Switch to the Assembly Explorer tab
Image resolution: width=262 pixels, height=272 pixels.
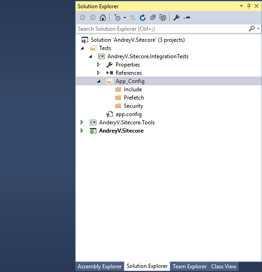100,266
